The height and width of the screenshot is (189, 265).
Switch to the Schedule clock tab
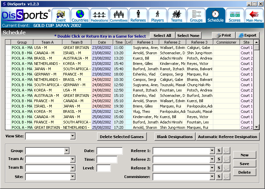tap(216, 16)
